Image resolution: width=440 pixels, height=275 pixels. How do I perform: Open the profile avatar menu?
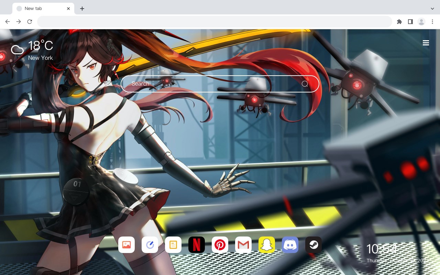tap(421, 22)
